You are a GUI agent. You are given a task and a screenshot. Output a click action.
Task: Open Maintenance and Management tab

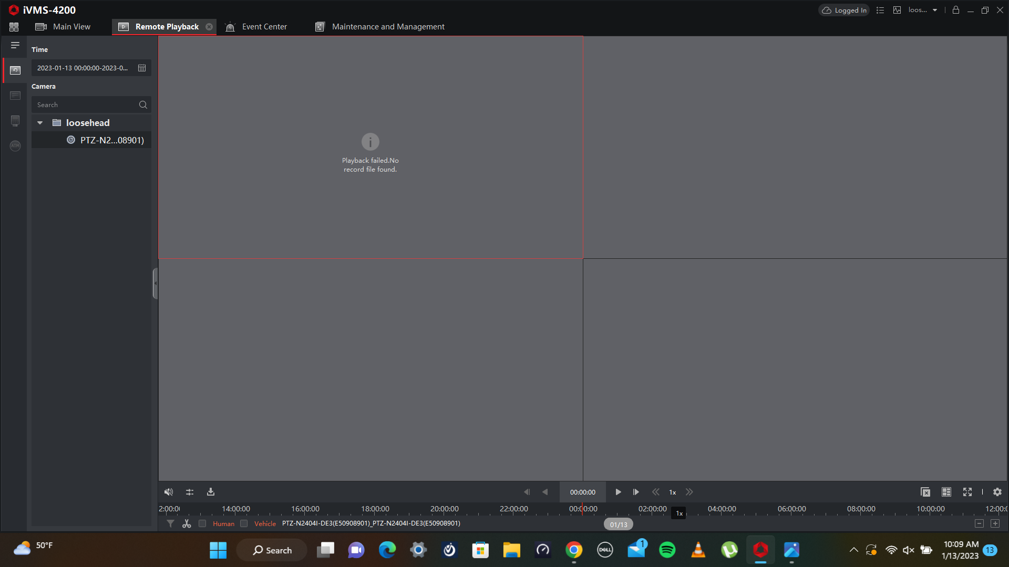click(388, 27)
